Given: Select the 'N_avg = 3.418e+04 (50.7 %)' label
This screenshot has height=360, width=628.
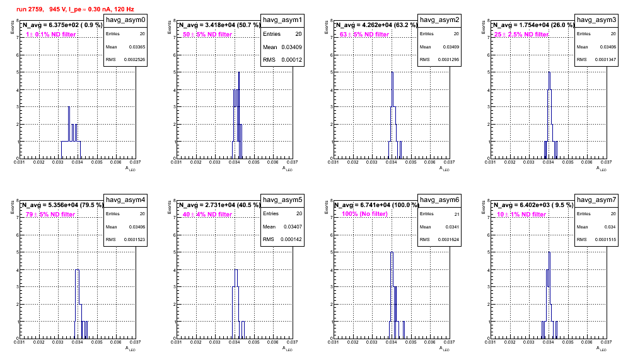Looking at the screenshot, I should pos(219,25).
